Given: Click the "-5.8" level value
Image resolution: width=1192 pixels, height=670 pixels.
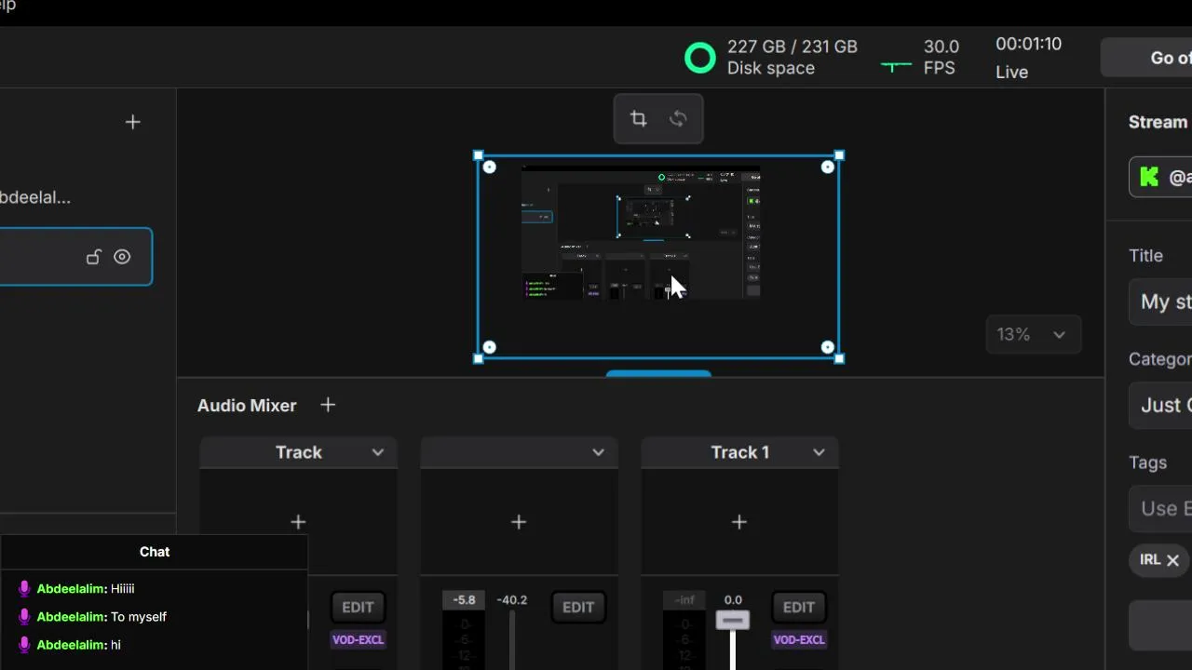Looking at the screenshot, I should click(464, 600).
